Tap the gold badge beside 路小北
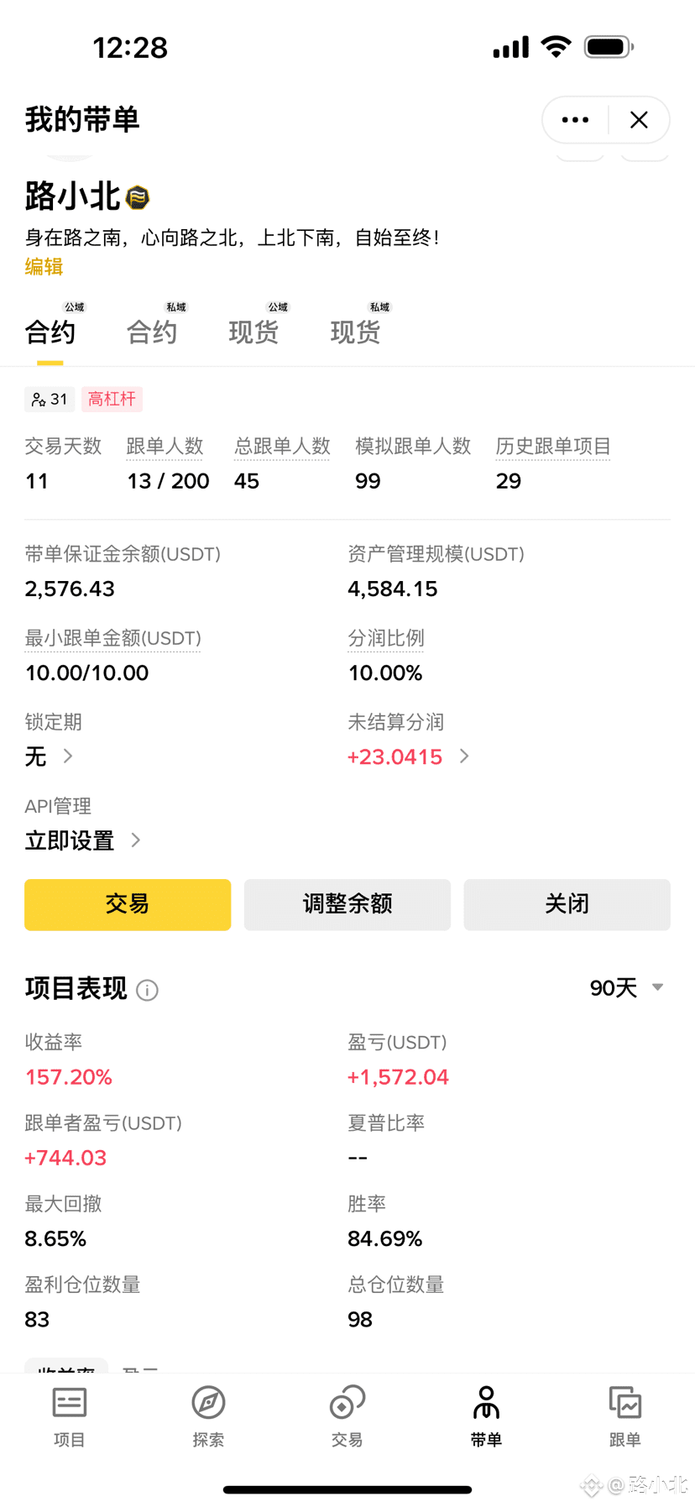The image size is (695, 1507). 138,198
